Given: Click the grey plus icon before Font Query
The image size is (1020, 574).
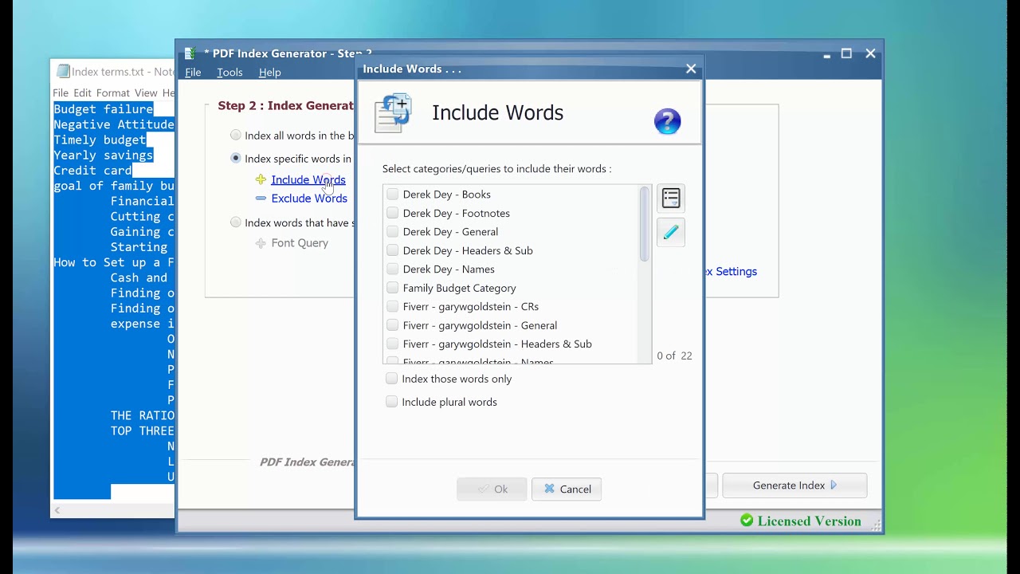Looking at the screenshot, I should click(261, 243).
